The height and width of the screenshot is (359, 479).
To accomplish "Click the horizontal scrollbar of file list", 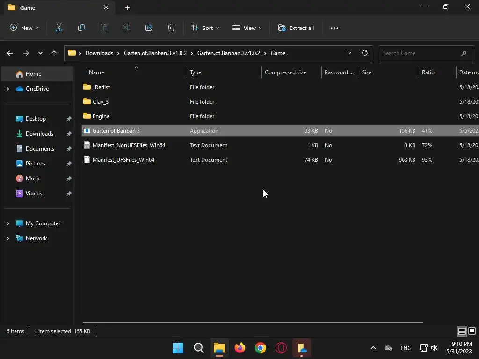I will coord(253,322).
